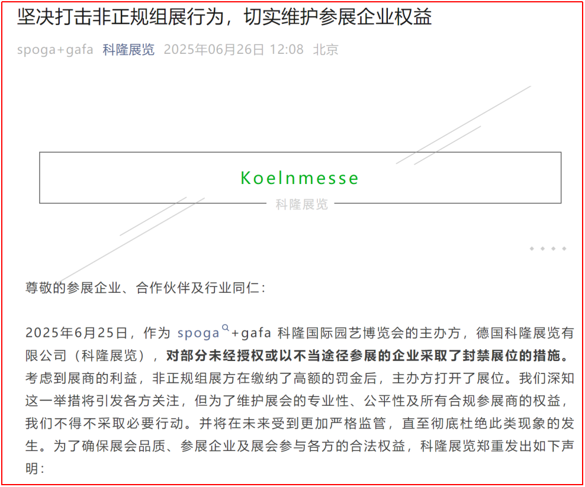Click the third diamond in the divider row
Image resolution: width=585 pixels, height=487 pixels.
click(552, 249)
